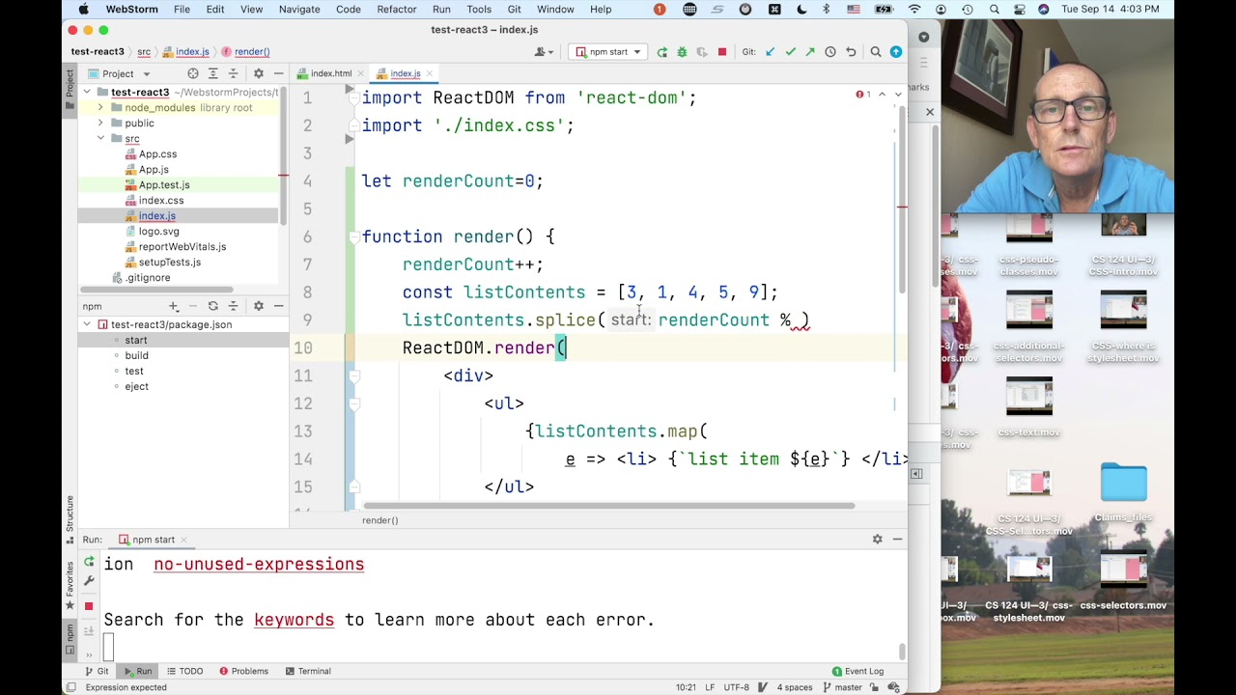
Task: Click the UTF-8 encoding in the status bar
Action: pos(736,687)
